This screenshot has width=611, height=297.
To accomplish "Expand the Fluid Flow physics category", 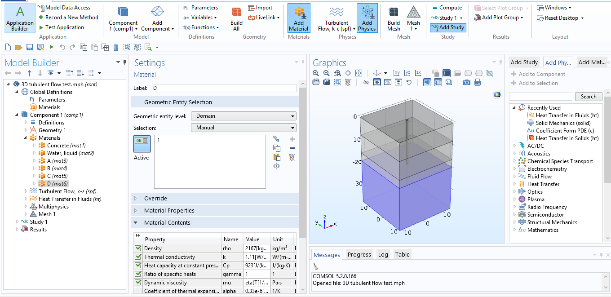I will pos(515,177).
